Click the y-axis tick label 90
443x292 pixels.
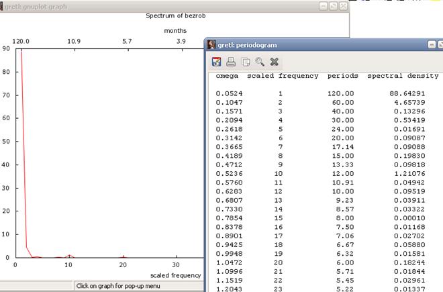(6, 48)
